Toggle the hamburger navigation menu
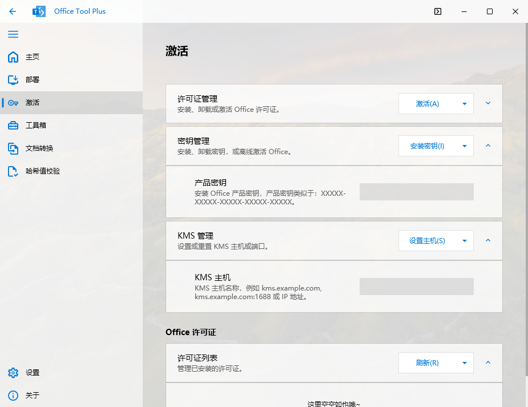Image resolution: width=528 pixels, height=407 pixels. 13,34
